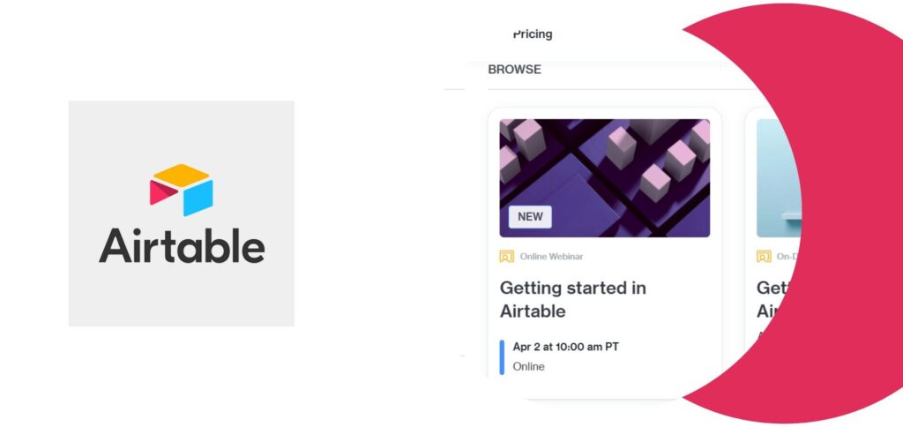
Task: Click the Online location text
Action: [x=528, y=366]
